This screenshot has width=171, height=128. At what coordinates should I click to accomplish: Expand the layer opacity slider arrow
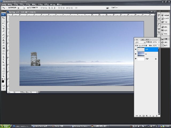[158, 42]
